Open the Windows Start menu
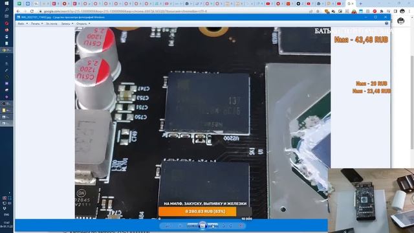 pos(6,3)
